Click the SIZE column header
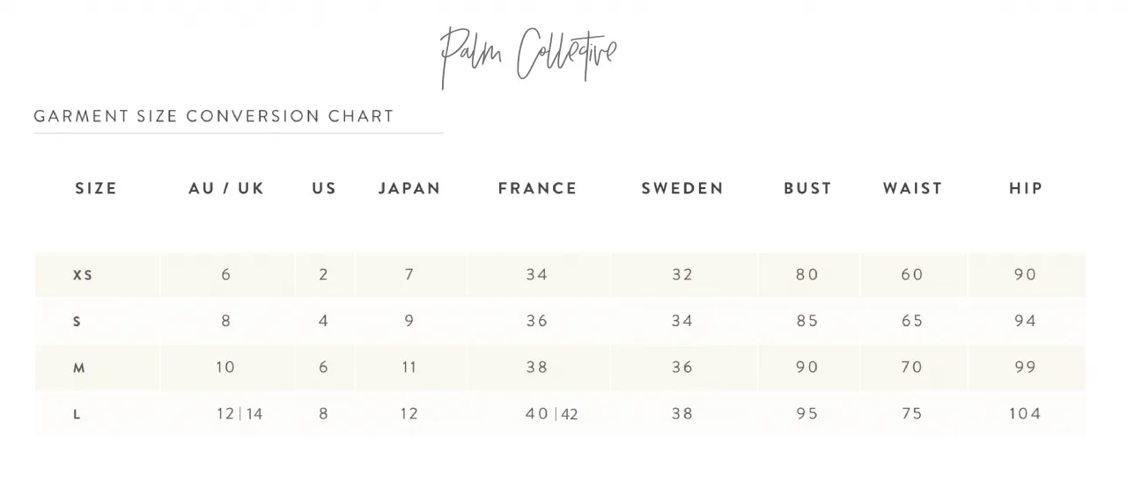The width and height of the screenshot is (1127, 480). tap(96, 188)
